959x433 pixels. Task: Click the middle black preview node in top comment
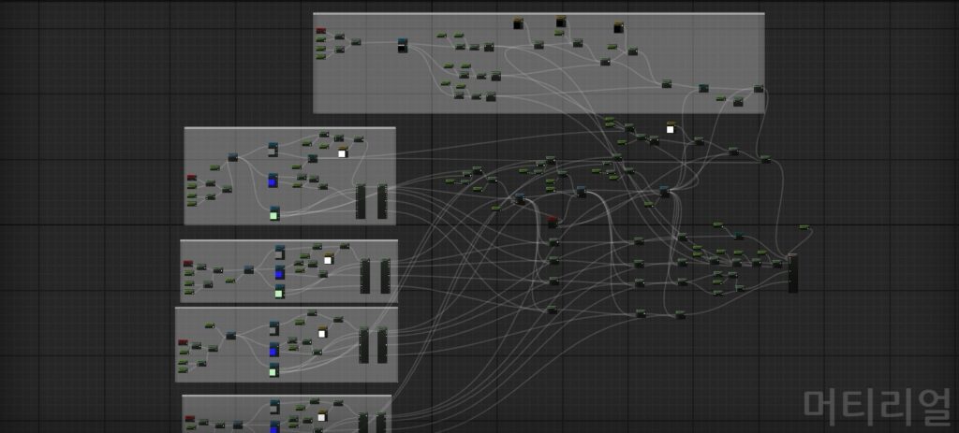point(561,22)
